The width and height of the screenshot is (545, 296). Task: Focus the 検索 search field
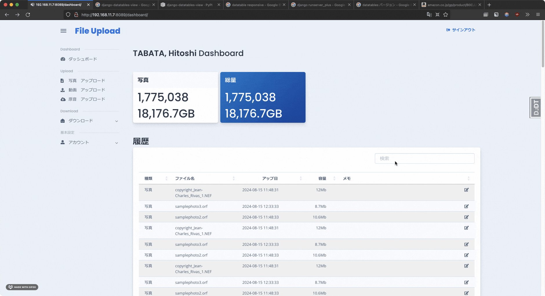point(424,158)
